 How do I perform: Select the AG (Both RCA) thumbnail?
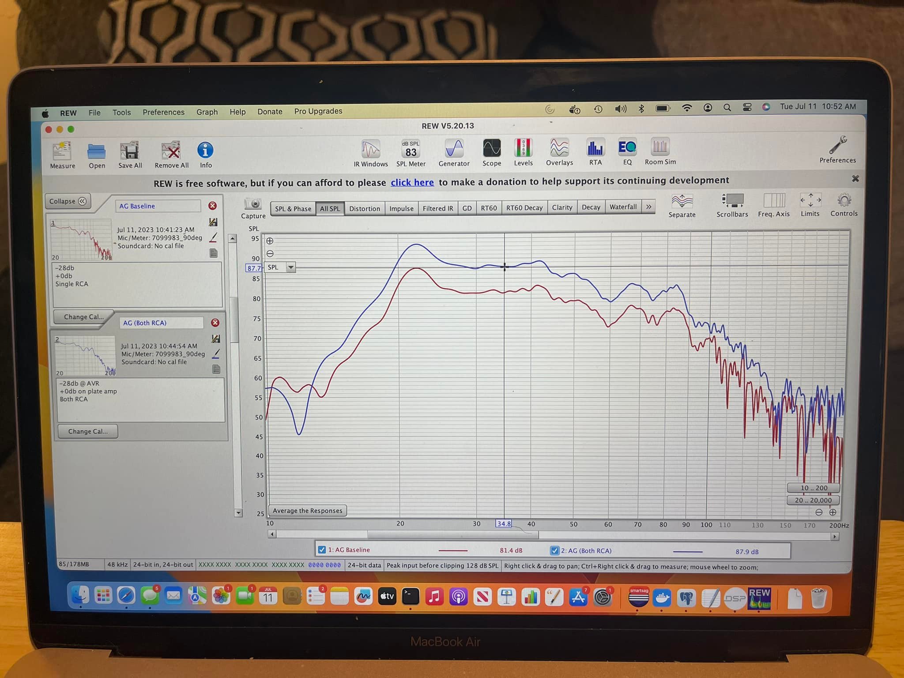[85, 356]
